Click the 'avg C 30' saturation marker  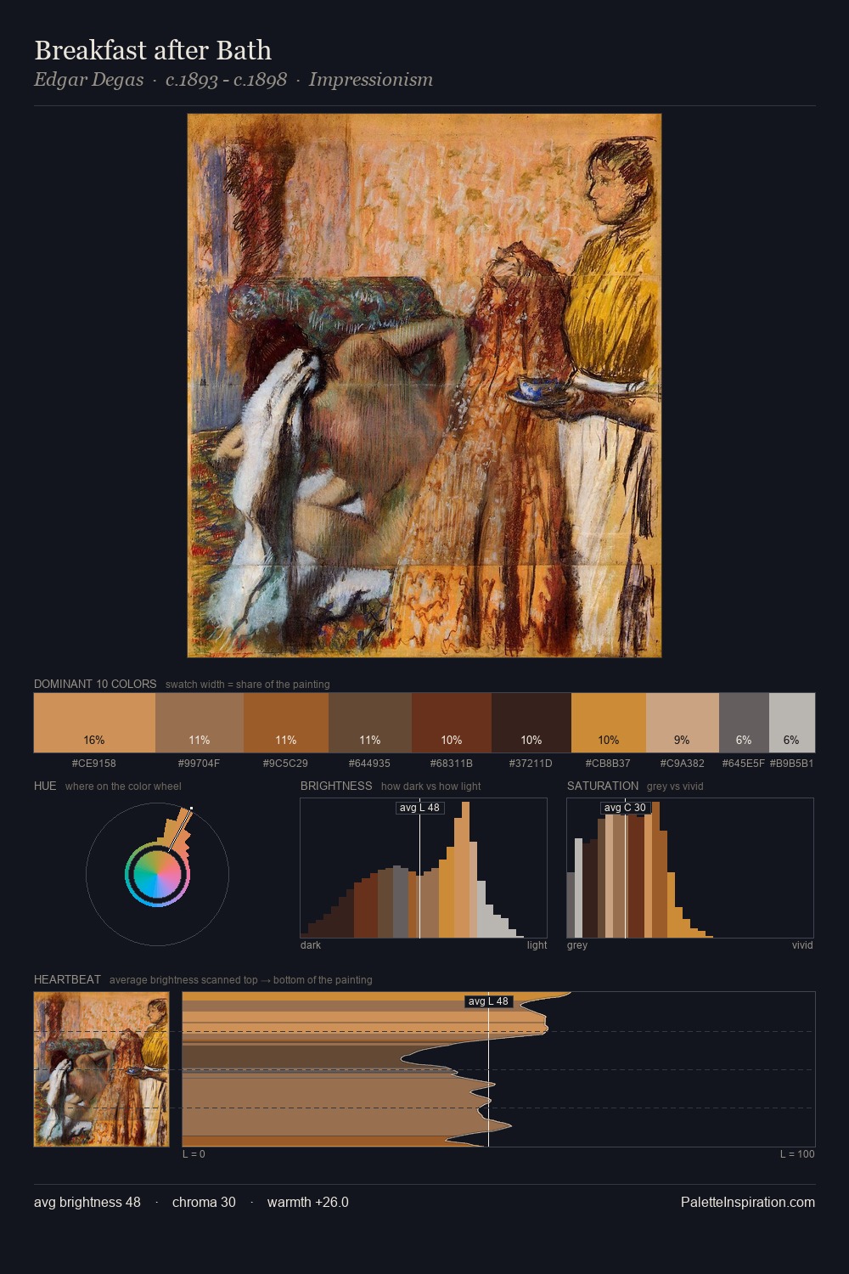coord(625,808)
